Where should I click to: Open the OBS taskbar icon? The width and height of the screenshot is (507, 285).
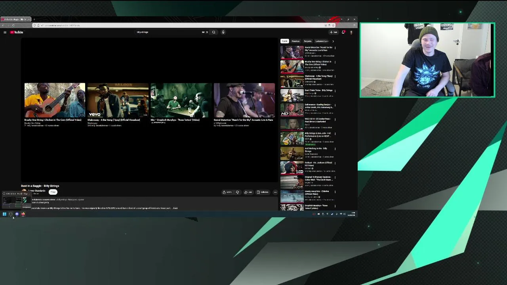(x=11, y=214)
